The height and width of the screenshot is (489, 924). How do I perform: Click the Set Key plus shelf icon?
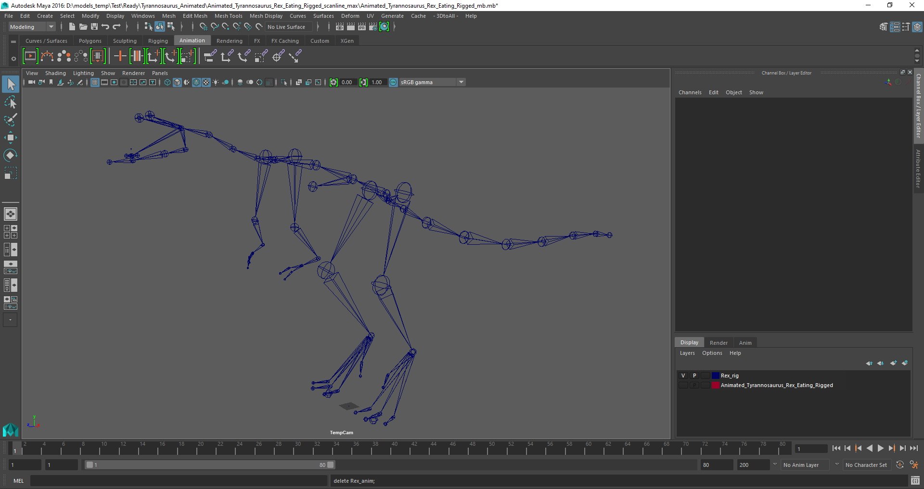pyautogui.click(x=119, y=56)
